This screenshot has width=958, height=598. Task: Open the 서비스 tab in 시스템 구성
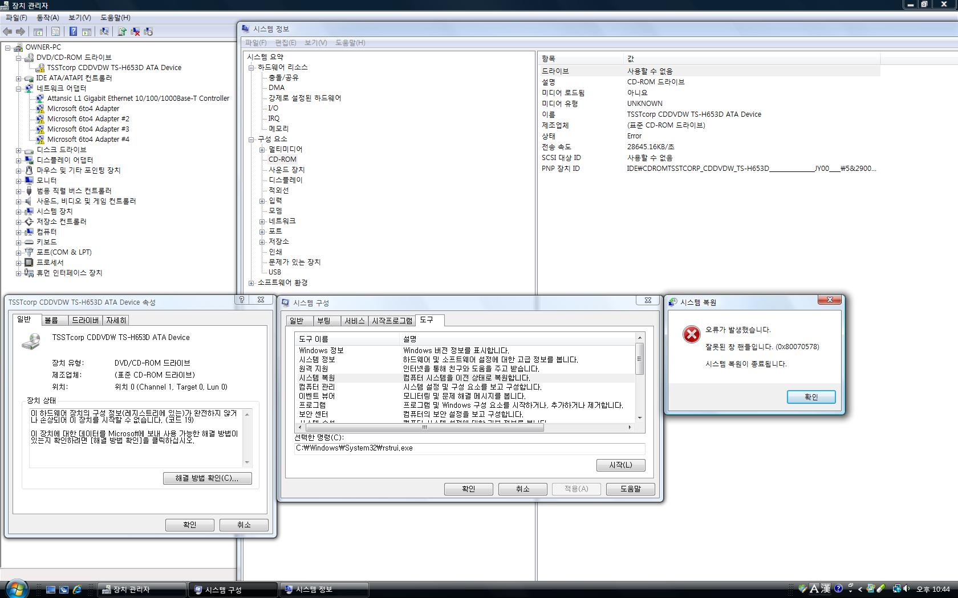click(354, 321)
